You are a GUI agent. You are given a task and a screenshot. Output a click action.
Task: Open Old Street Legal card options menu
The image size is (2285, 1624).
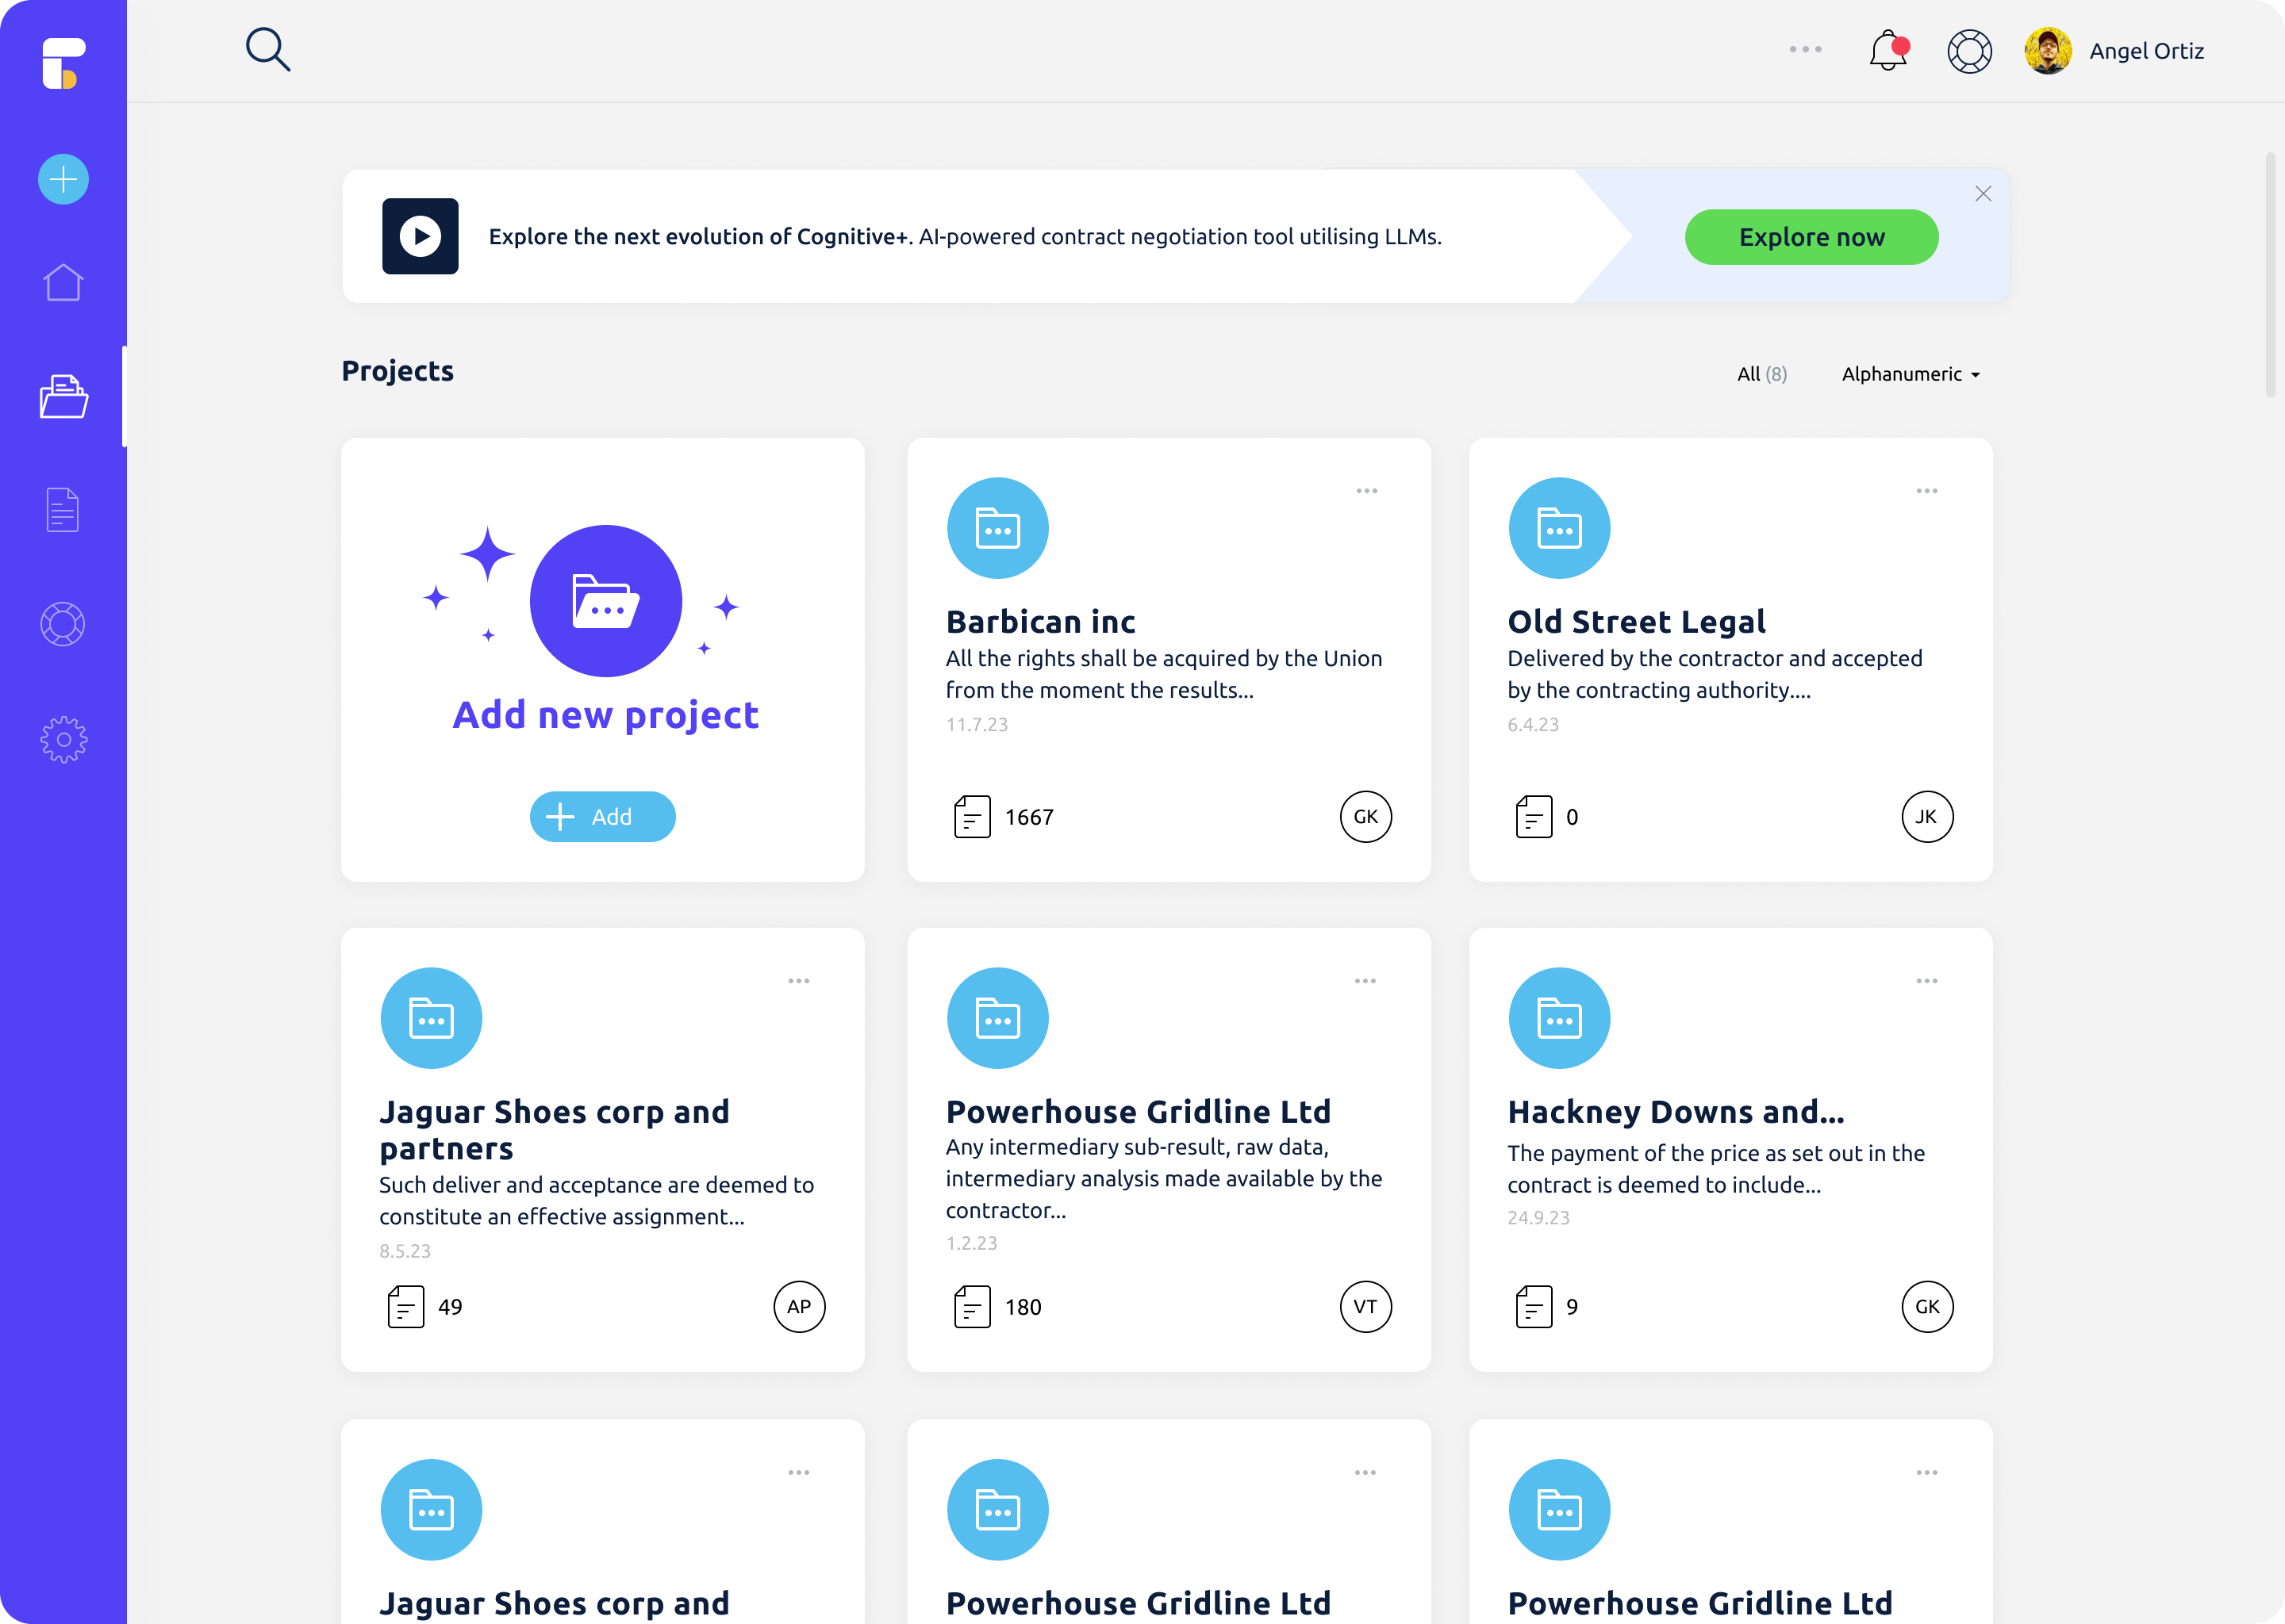pos(1927,491)
